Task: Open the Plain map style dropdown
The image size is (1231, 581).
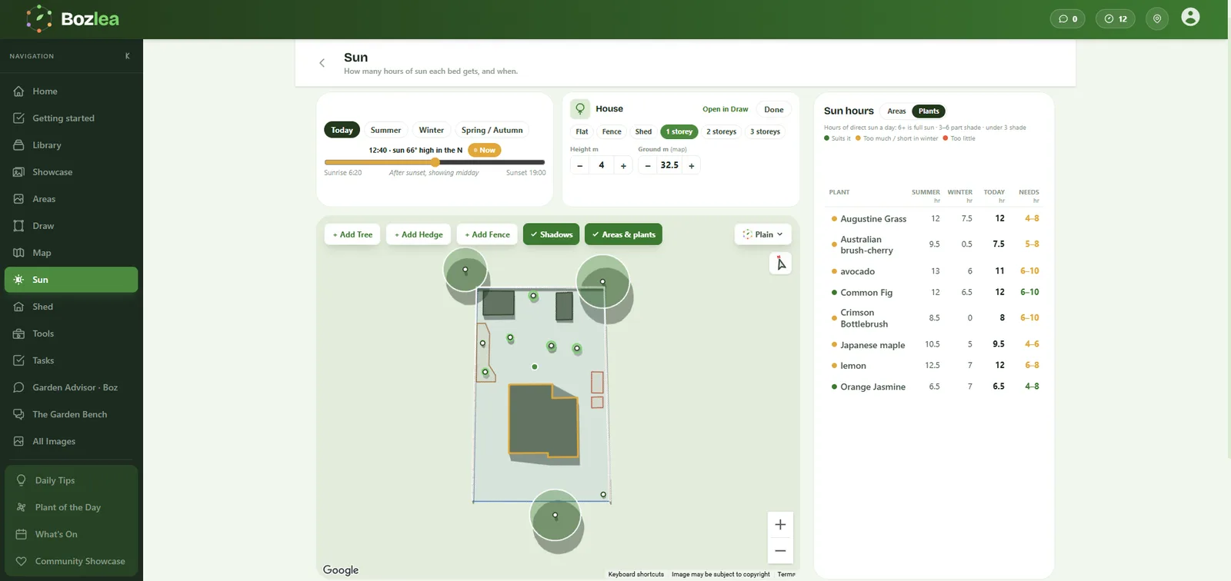Action: point(763,234)
